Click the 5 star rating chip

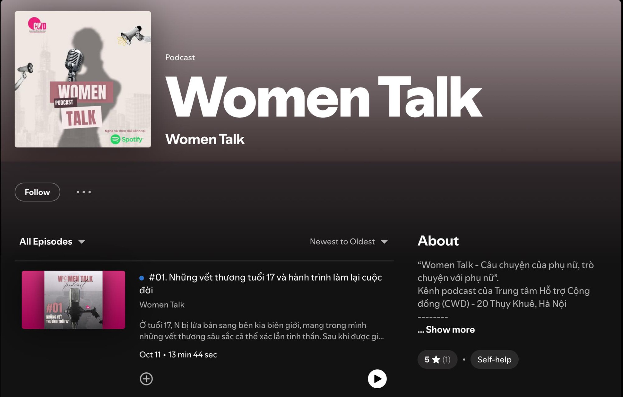coord(437,360)
